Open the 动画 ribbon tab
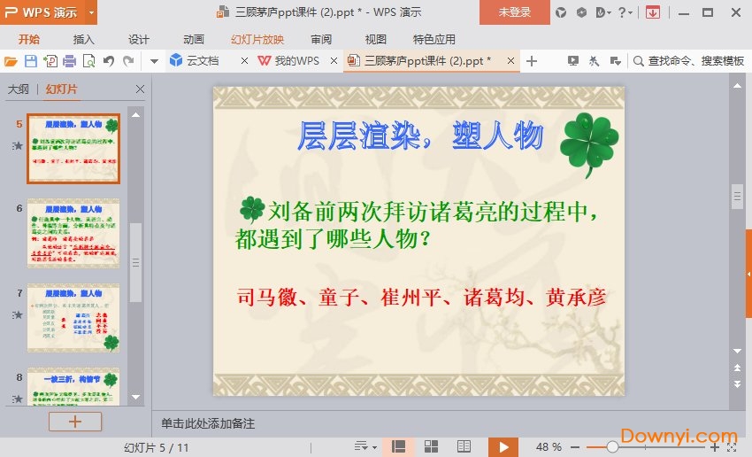Viewport: 752px width, 457px height. pyautogui.click(x=194, y=39)
